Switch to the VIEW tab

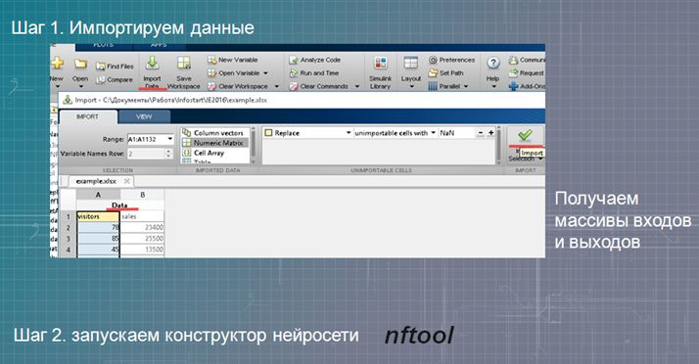pyautogui.click(x=144, y=116)
